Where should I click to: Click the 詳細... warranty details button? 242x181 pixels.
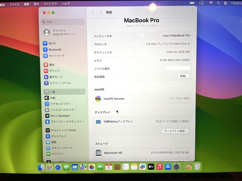184,76
